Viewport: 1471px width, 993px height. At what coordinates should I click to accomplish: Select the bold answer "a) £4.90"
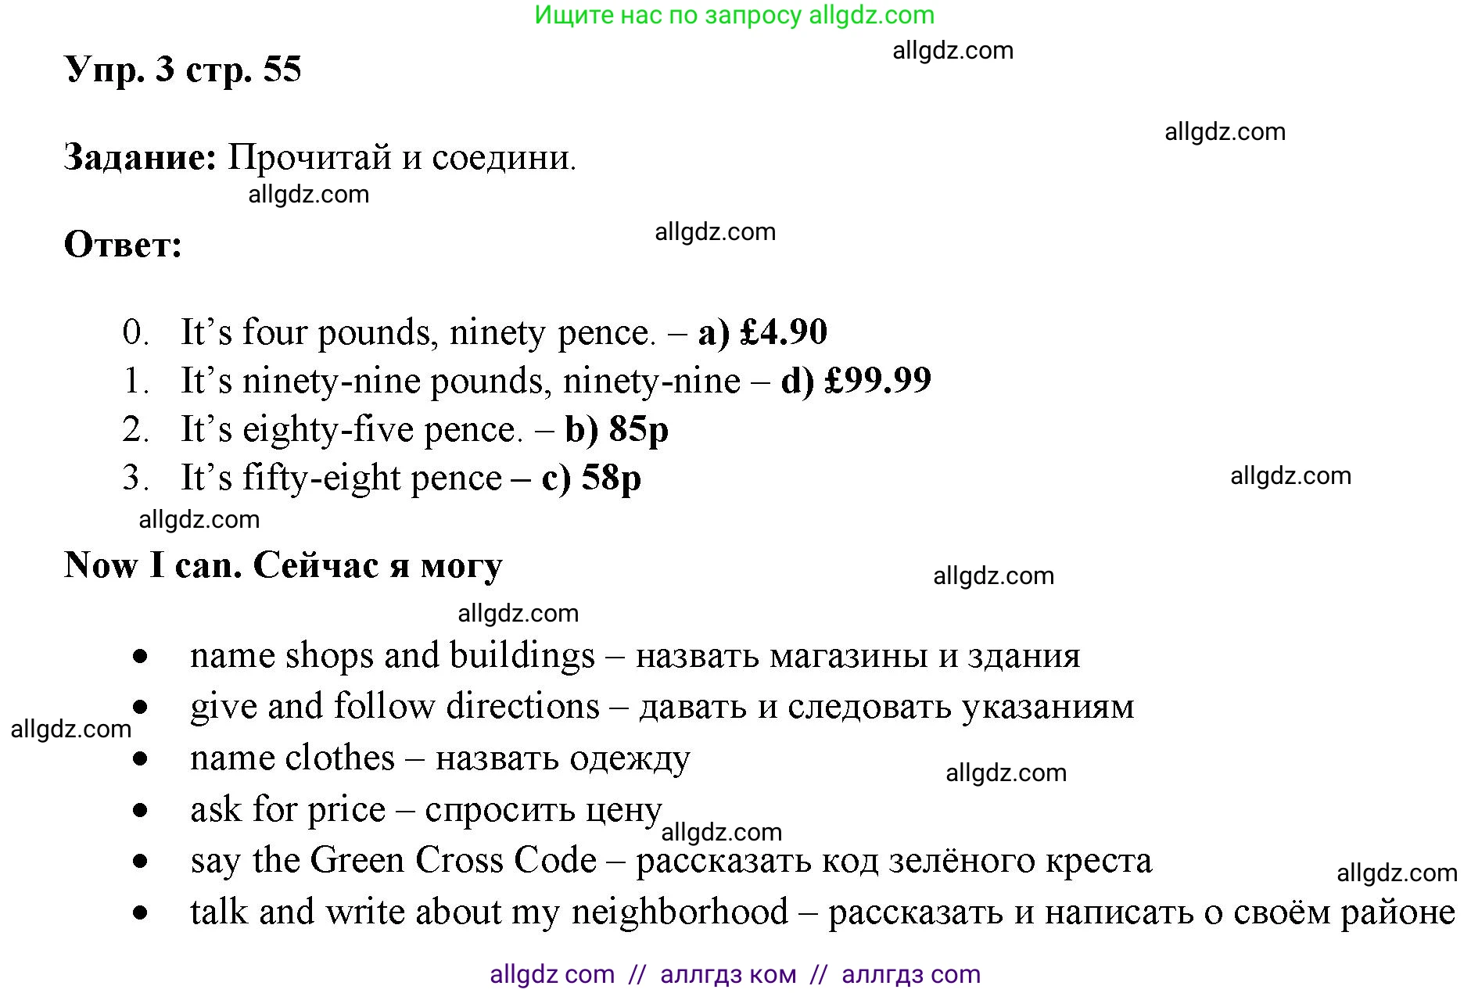[762, 332]
